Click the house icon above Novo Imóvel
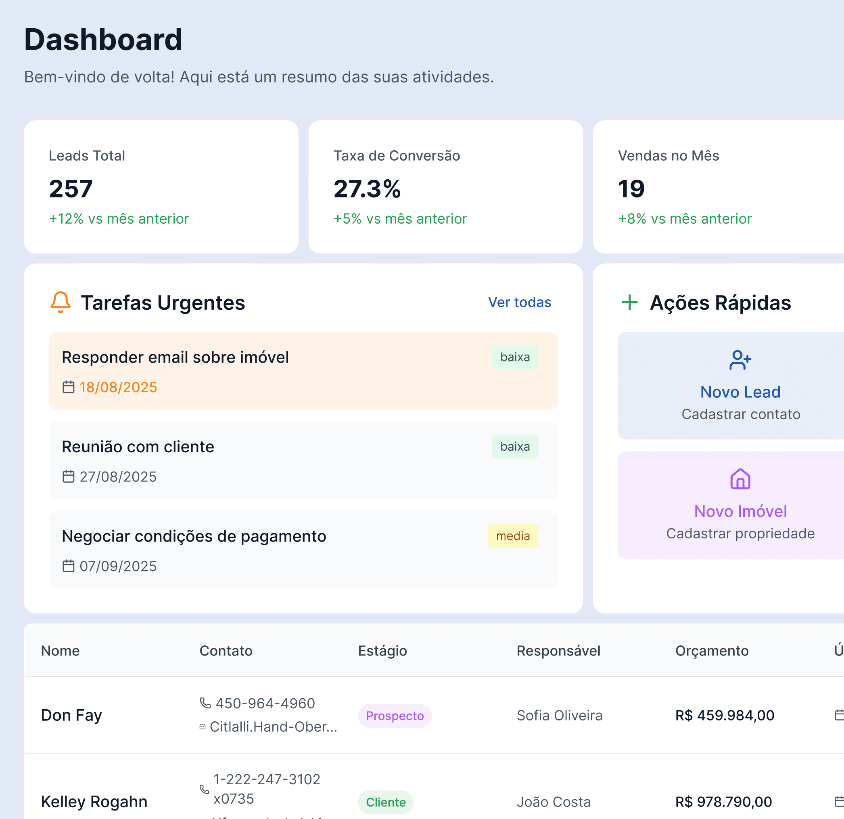844x819 pixels. [740, 479]
